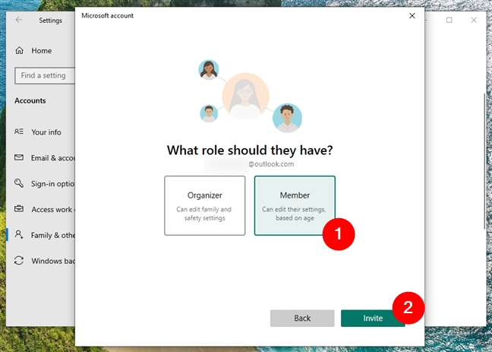Send the invitation with the Invite button

click(x=373, y=318)
